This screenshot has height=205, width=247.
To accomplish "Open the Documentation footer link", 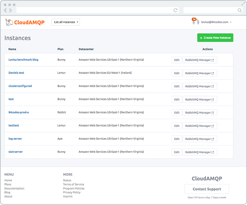I will coord(14,188).
